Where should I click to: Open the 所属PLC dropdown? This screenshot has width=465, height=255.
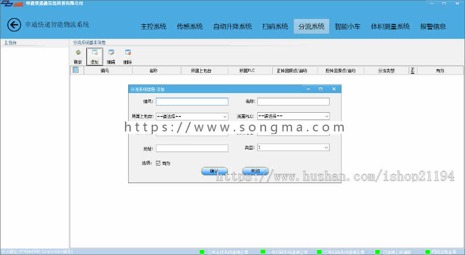[x=293, y=116]
